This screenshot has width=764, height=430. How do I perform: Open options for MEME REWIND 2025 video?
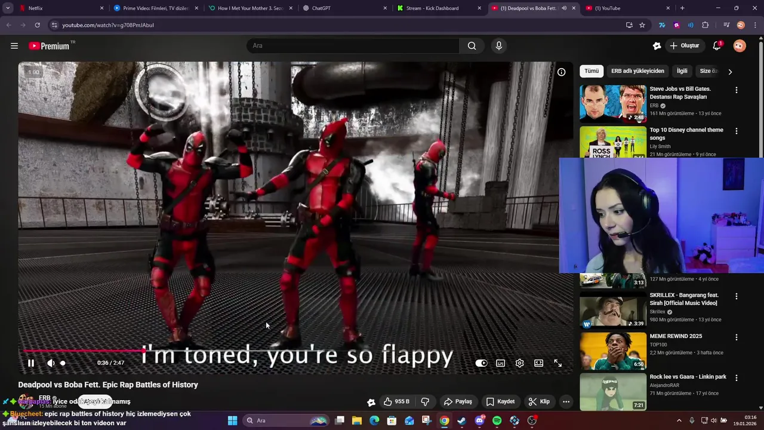[736, 337]
